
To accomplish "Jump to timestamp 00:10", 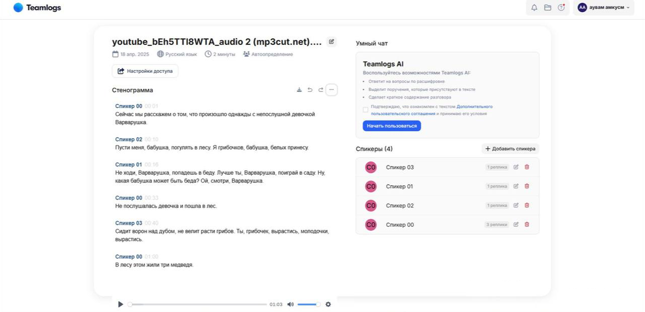I will pos(151,139).
